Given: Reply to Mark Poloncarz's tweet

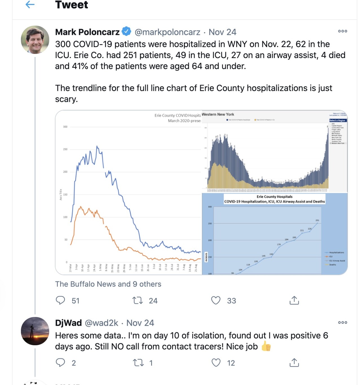Looking at the screenshot, I should 60,300.
